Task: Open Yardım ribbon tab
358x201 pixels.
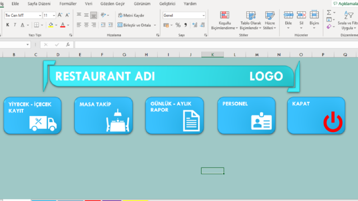Action: (x=190, y=4)
